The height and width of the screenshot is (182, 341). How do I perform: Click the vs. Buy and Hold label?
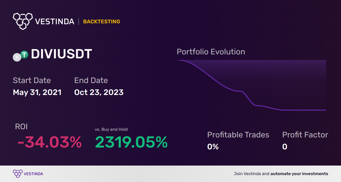tap(111, 129)
